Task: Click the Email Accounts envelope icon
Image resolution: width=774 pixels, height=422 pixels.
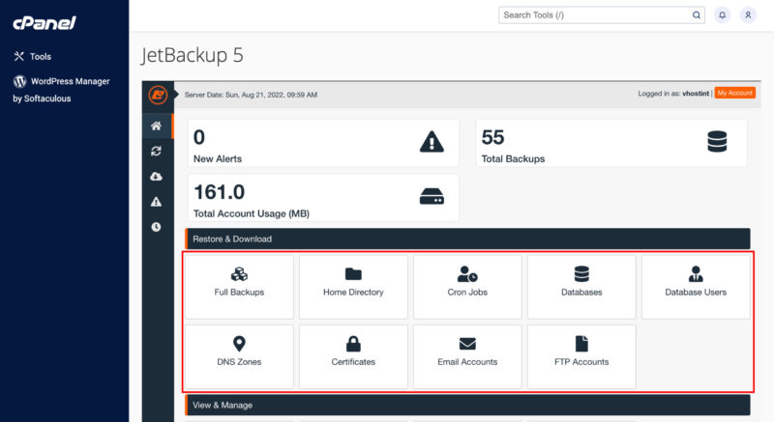Action: pyautogui.click(x=467, y=344)
